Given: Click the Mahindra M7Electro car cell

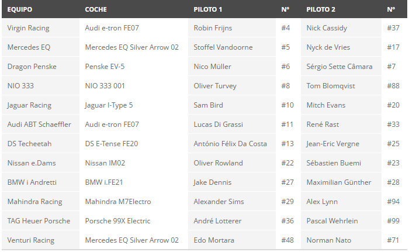Looking at the screenshot, I should point(117,202).
